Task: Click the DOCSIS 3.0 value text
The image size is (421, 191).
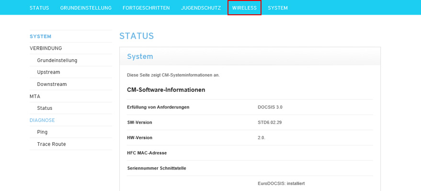Action: click(x=270, y=107)
